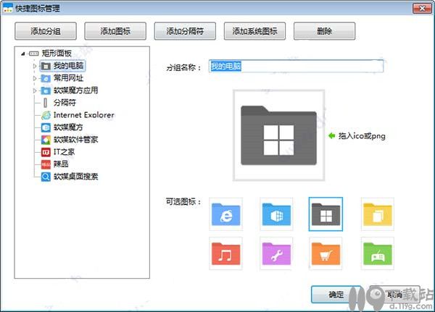
Task: Select 我的电脑 in the tree
Action: (x=68, y=66)
